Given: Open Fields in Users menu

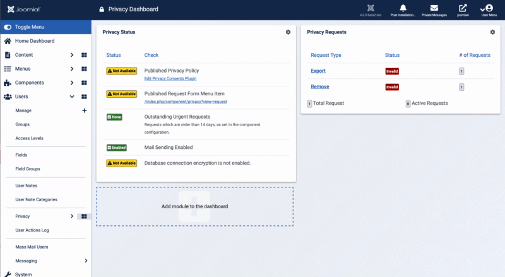Looking at the screenshot, I should pyautogui.click(x=21, y=155).
